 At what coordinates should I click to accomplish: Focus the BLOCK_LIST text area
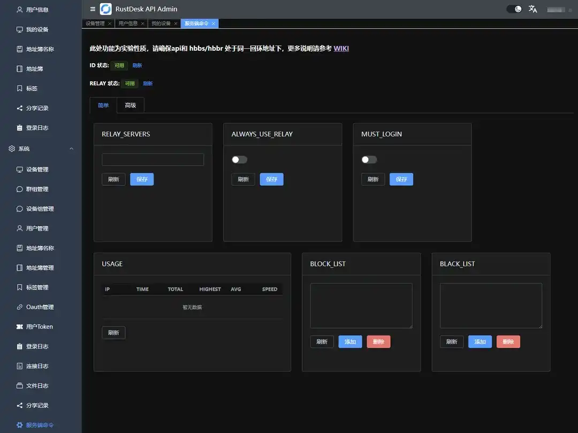tap(361, 306)
